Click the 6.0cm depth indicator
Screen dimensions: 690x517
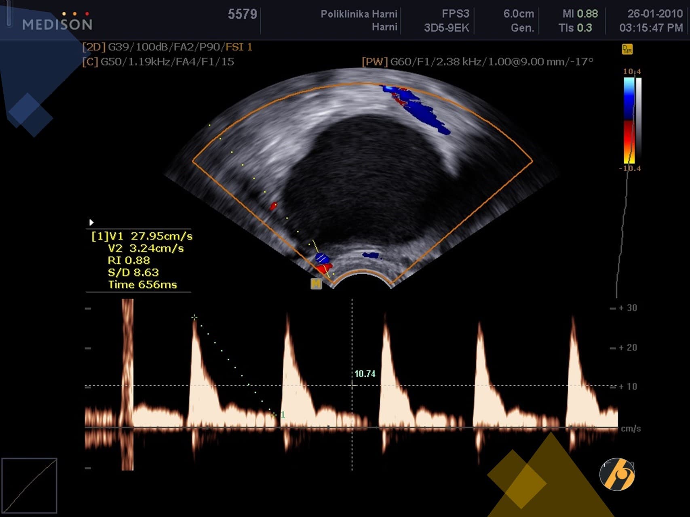(518, 14)
